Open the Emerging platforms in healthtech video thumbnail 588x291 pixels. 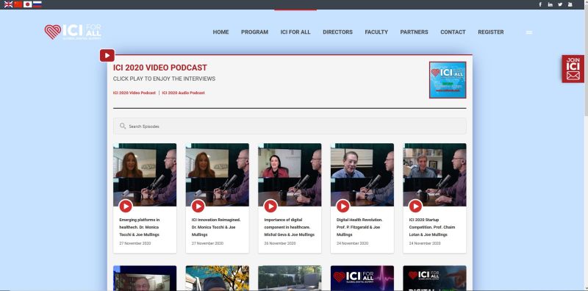145,175
